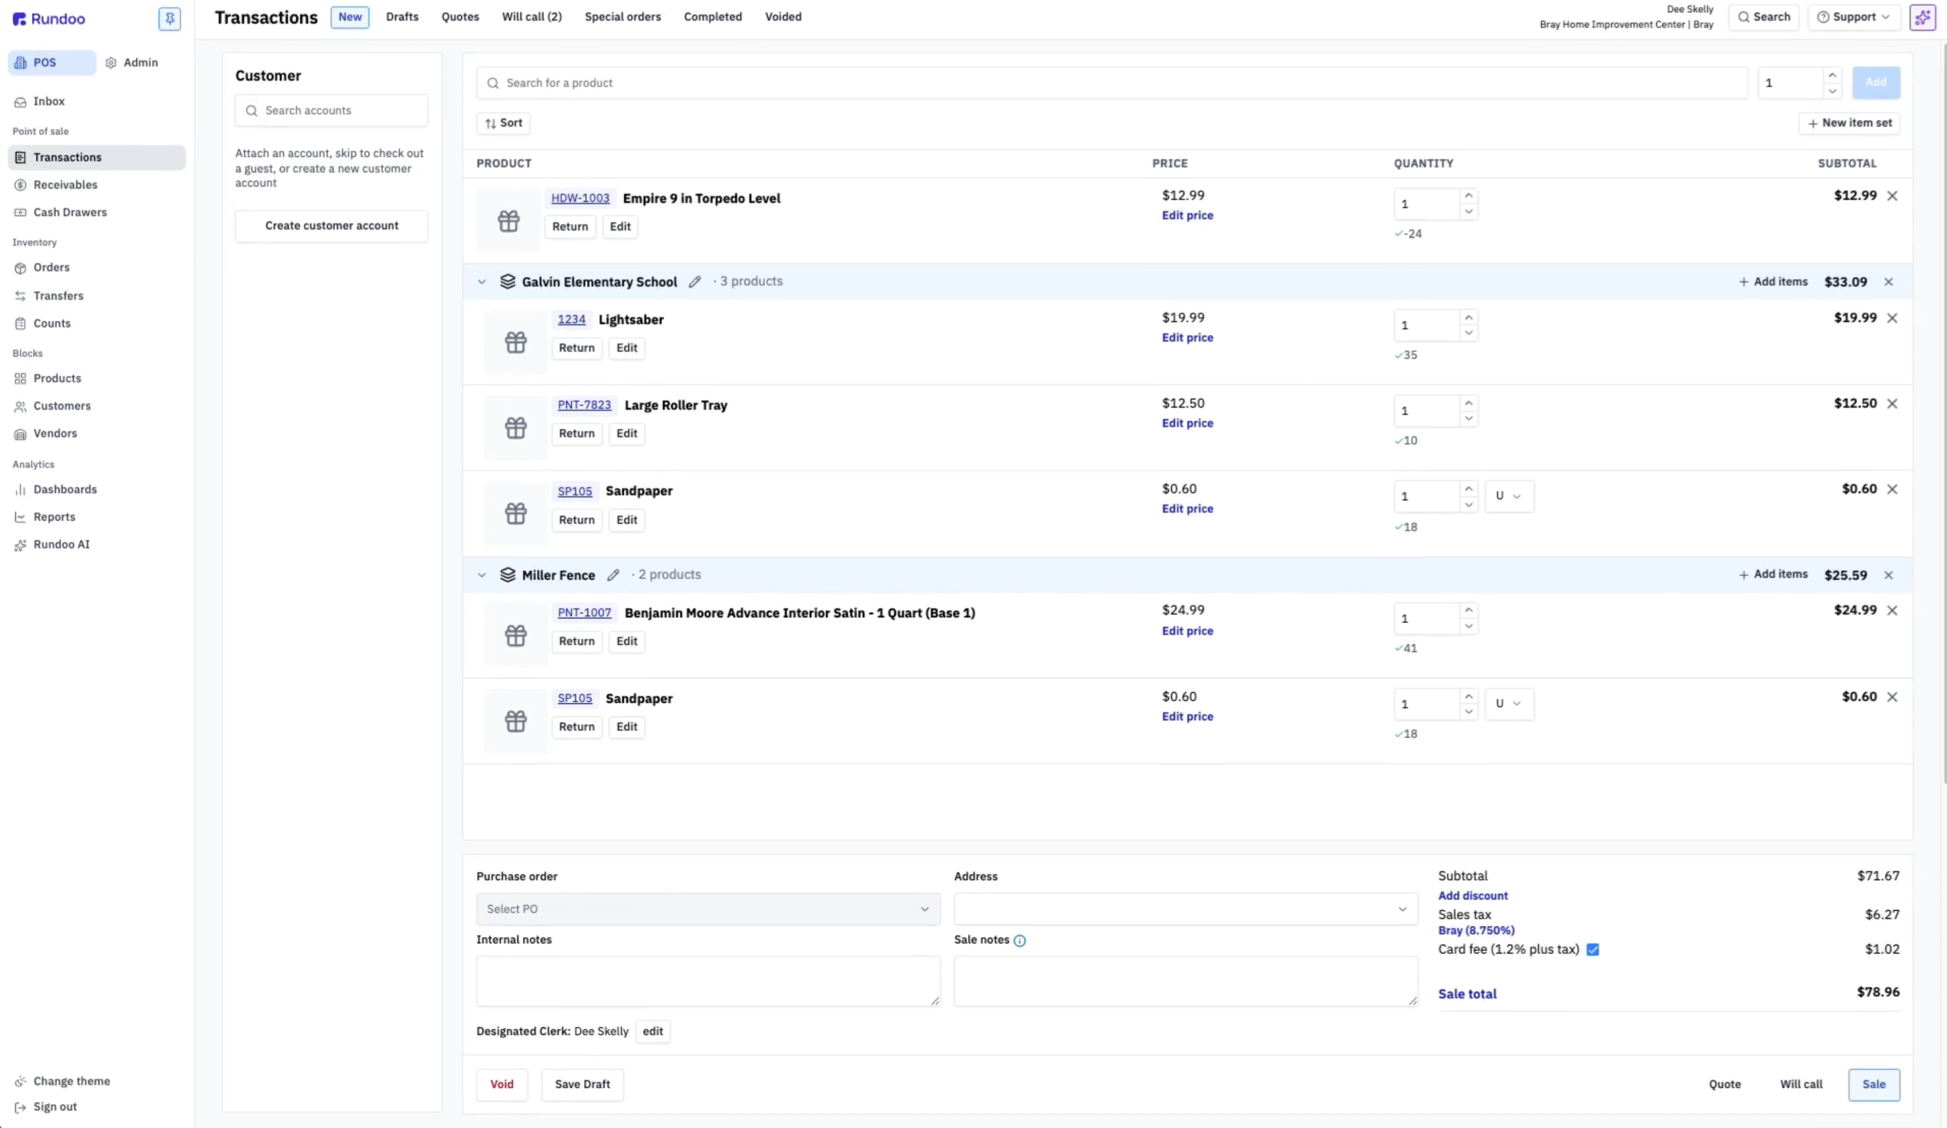Click the Lightsaber product thumbnail
The width and height of the screenshot is (1947, 1128).
(x=515, y=342)
